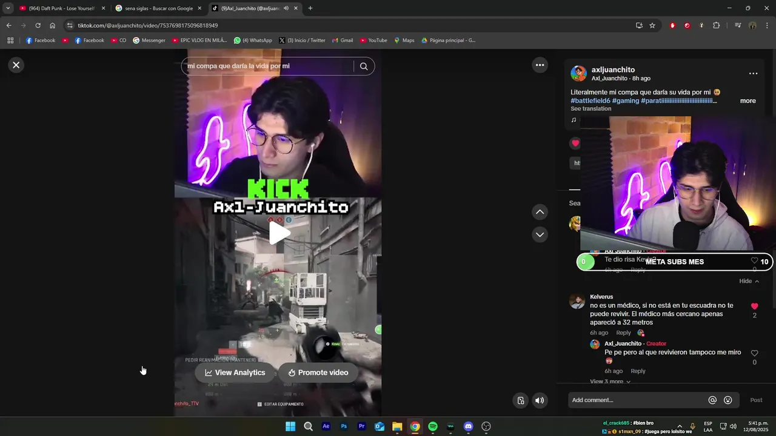The image size is (776, 436).
Task: Open OBS Studio from the taskbar
Action: pyautogui.click(x=486, y=426)
